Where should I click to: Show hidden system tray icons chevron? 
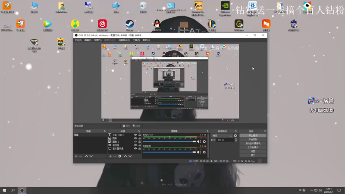[311, 191]
